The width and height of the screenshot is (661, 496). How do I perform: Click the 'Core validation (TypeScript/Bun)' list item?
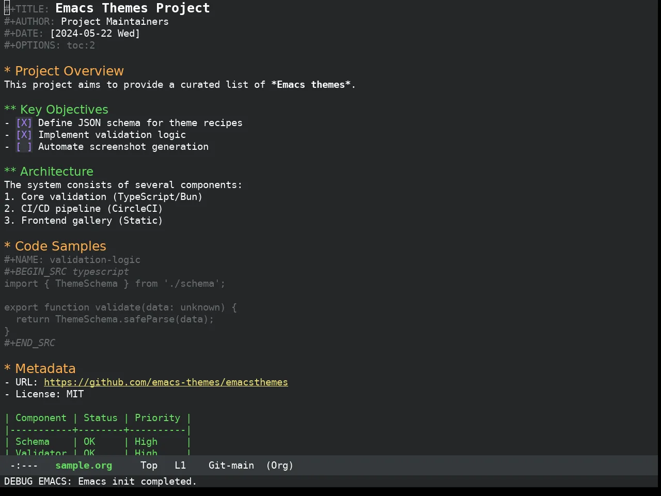[x=103, y=197]
